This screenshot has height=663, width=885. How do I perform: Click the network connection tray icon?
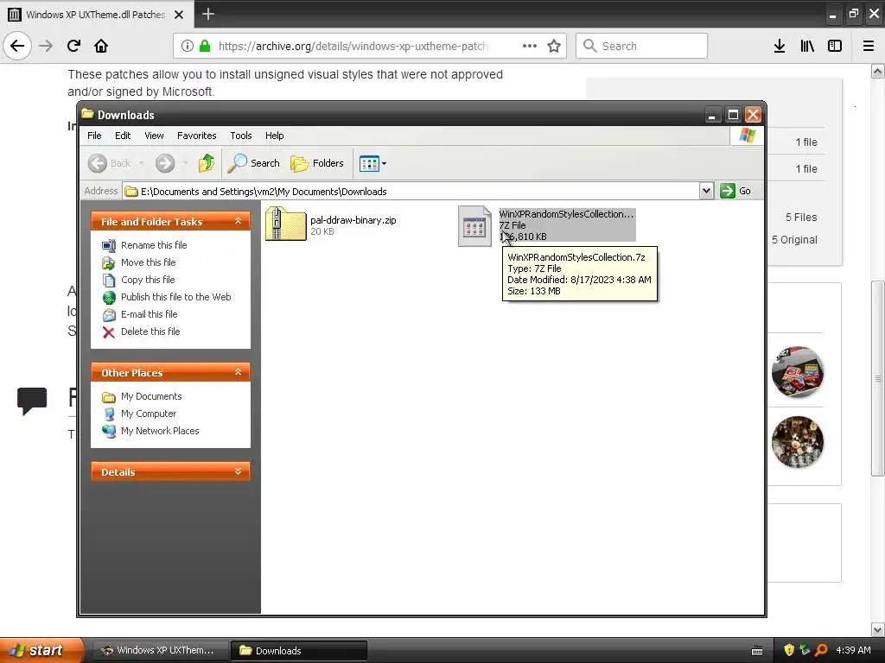point(805,650)
